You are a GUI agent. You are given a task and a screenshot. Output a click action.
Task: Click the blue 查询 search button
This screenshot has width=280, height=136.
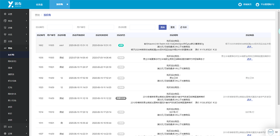point(163,27)
